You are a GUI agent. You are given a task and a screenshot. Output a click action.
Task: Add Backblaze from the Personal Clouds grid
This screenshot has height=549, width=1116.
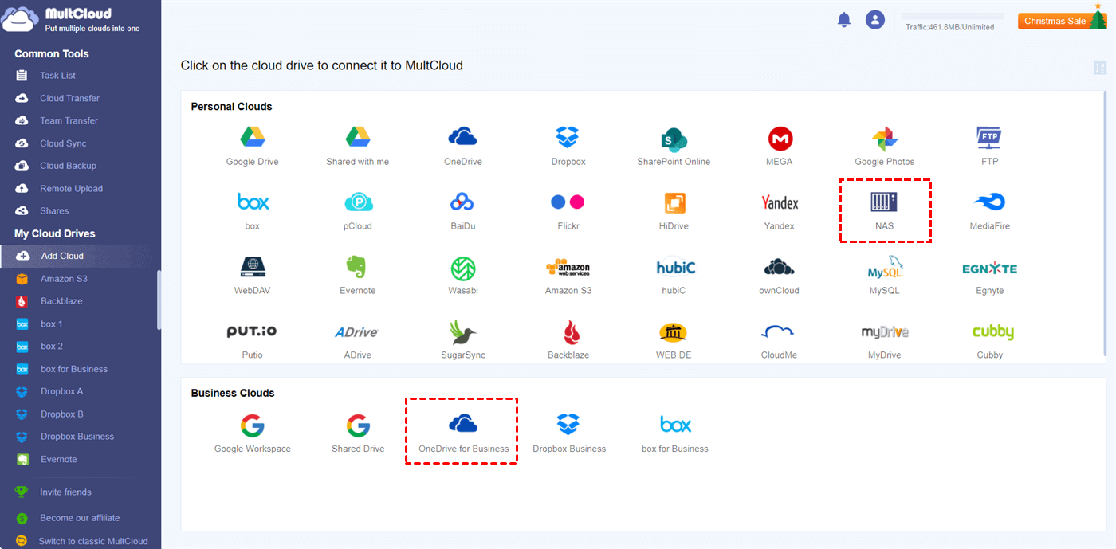[x=570, y=331]
